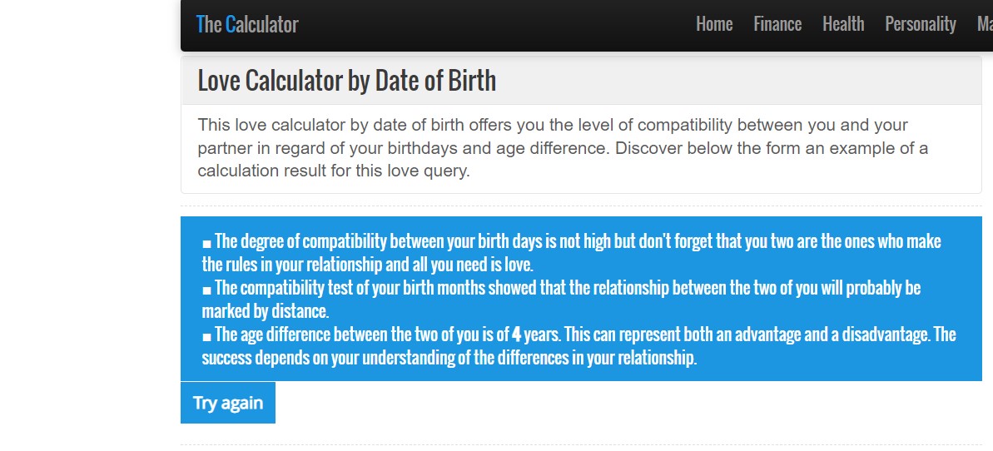The image size is (993, 451).
Task: Open the Personality category
Action: point(921,24)
